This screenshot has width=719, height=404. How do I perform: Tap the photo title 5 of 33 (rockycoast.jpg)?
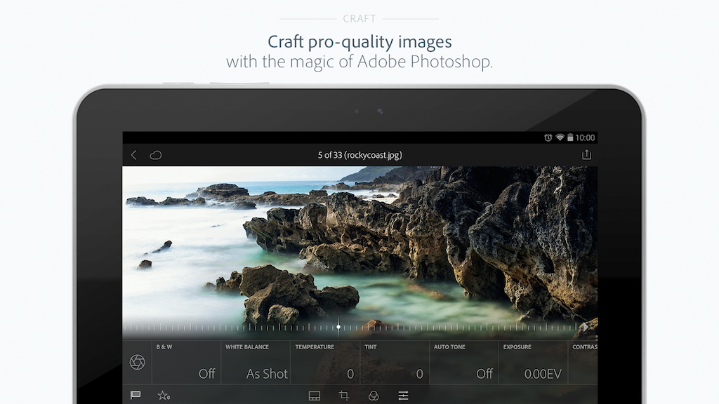pos(359,155)
